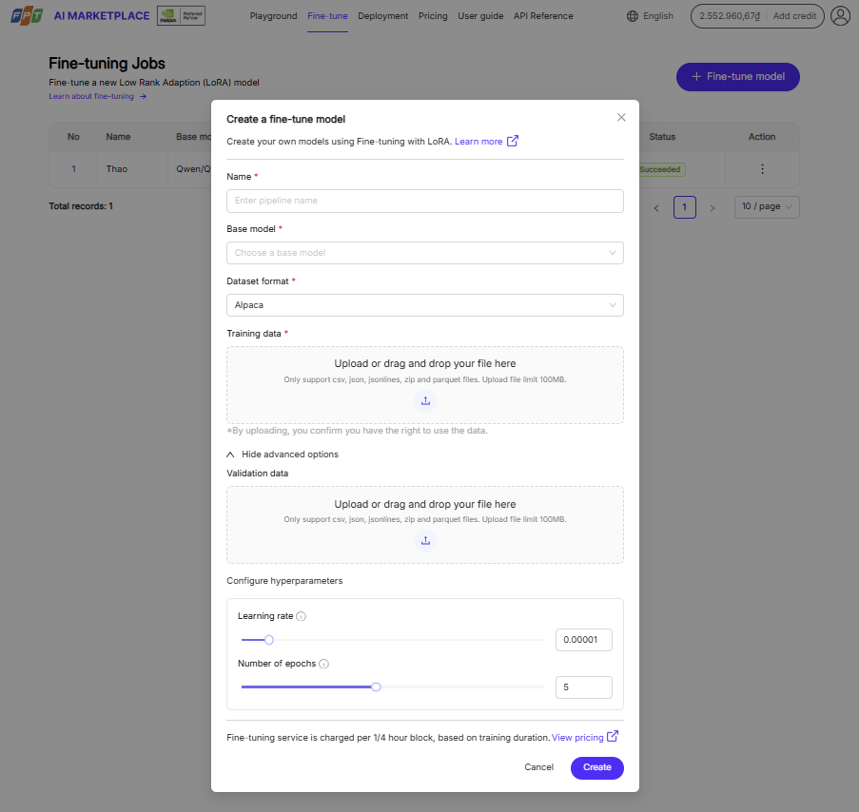Image resolution: width=859 pixels, height=812 pixels.
Task: Click the external link icon beside Learn more
Action: click(513, 142)
